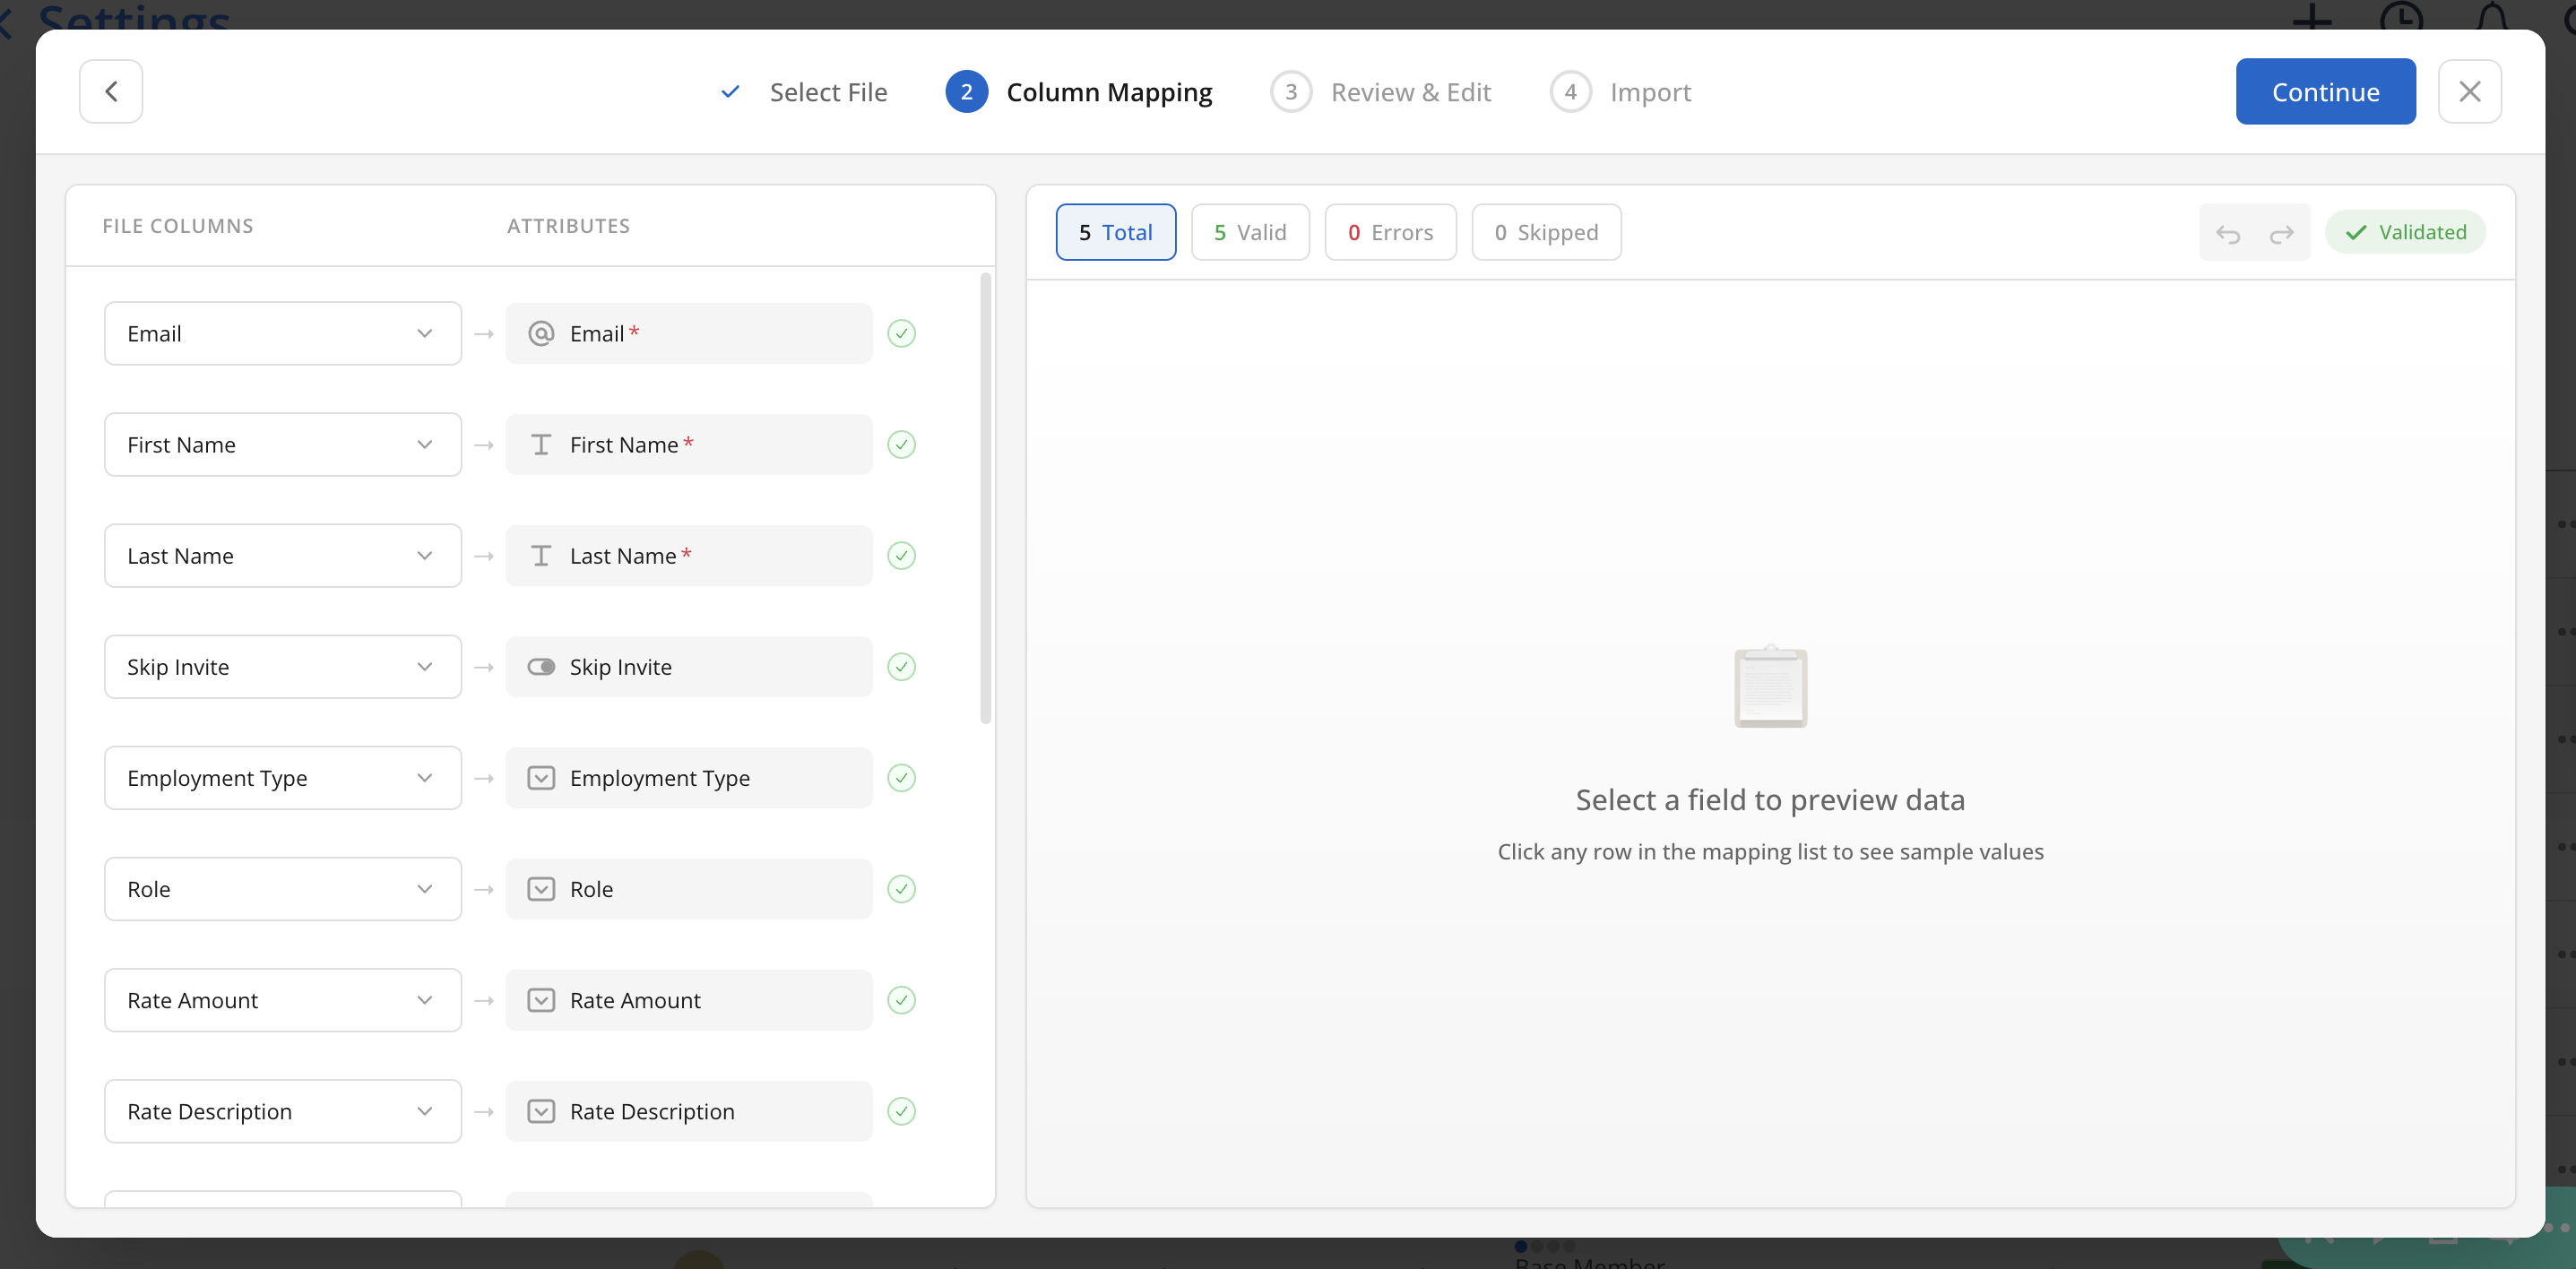Expand the Role file column dropdown
The image size is (2576, 1269).
tap(282, 889)
